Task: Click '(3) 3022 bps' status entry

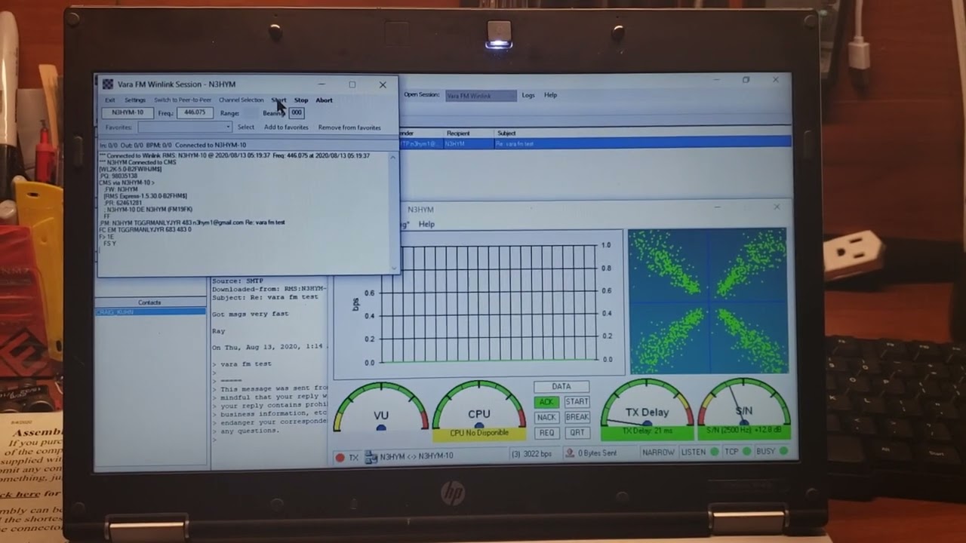Action: tap(531, 454)
